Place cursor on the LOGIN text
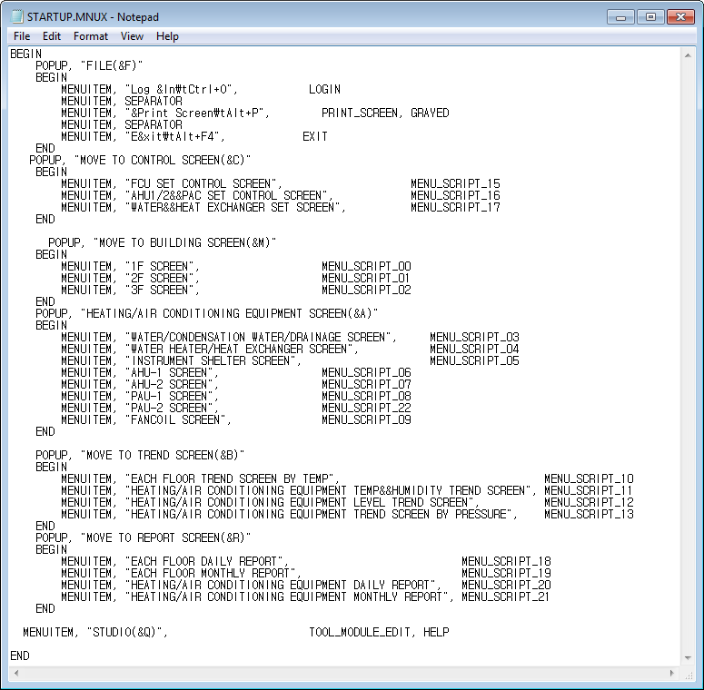Image resolution: width=704 pixels, height=690 pixels. point(324,89)
